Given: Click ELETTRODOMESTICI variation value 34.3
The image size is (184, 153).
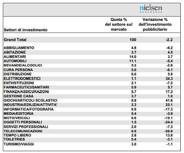Looking at the screenshot, I should pyautogui.click(x=169, y=79).
